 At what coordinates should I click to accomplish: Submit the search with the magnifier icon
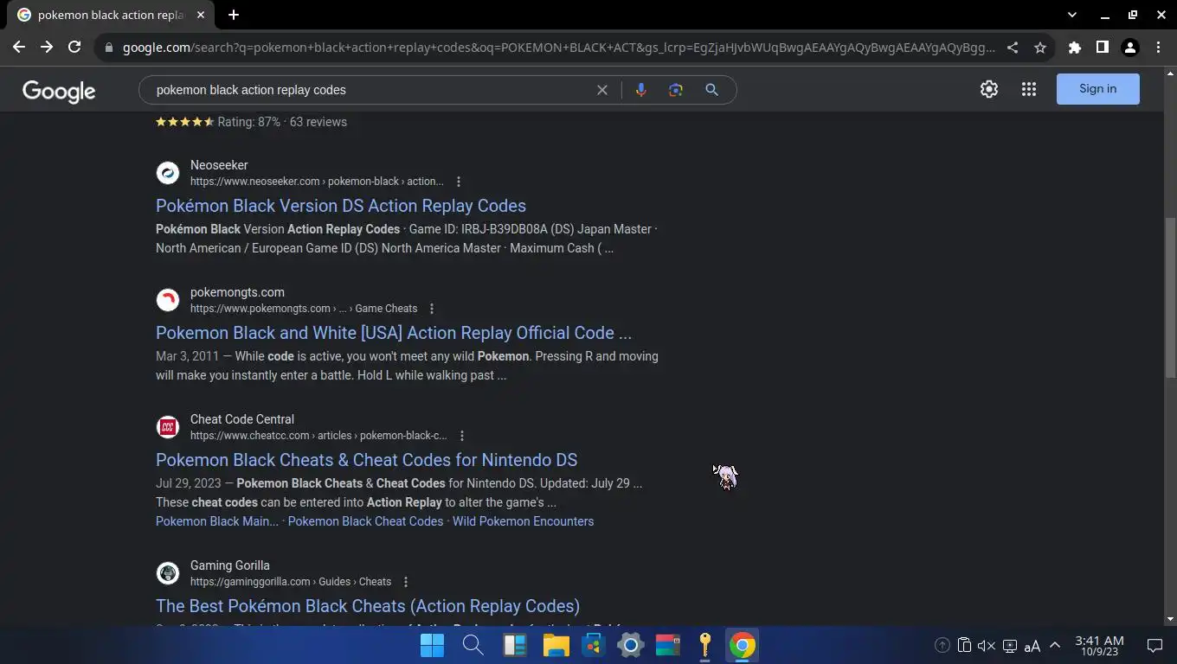point(711,90)
